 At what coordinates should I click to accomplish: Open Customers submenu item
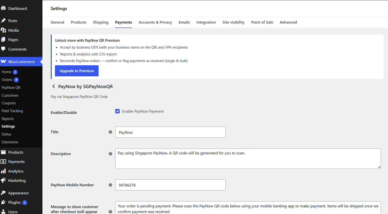[x=10, y=96]
